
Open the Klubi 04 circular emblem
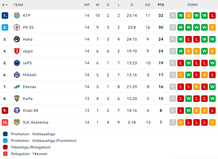point(17,111)
